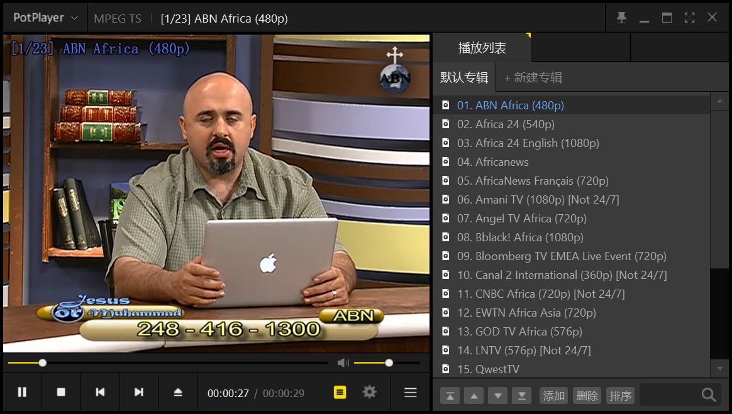This screenshot has height=414, width=732.
Task: Click the 00:00:29 total duration display
Action: pyautogui.click(x=284, y=393)
